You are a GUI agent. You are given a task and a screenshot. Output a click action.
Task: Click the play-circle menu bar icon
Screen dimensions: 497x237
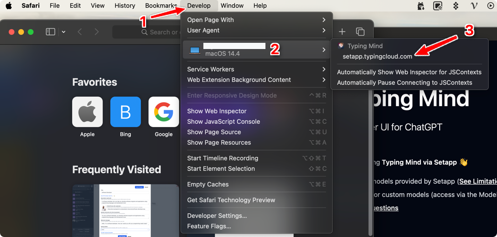point(490,6)
